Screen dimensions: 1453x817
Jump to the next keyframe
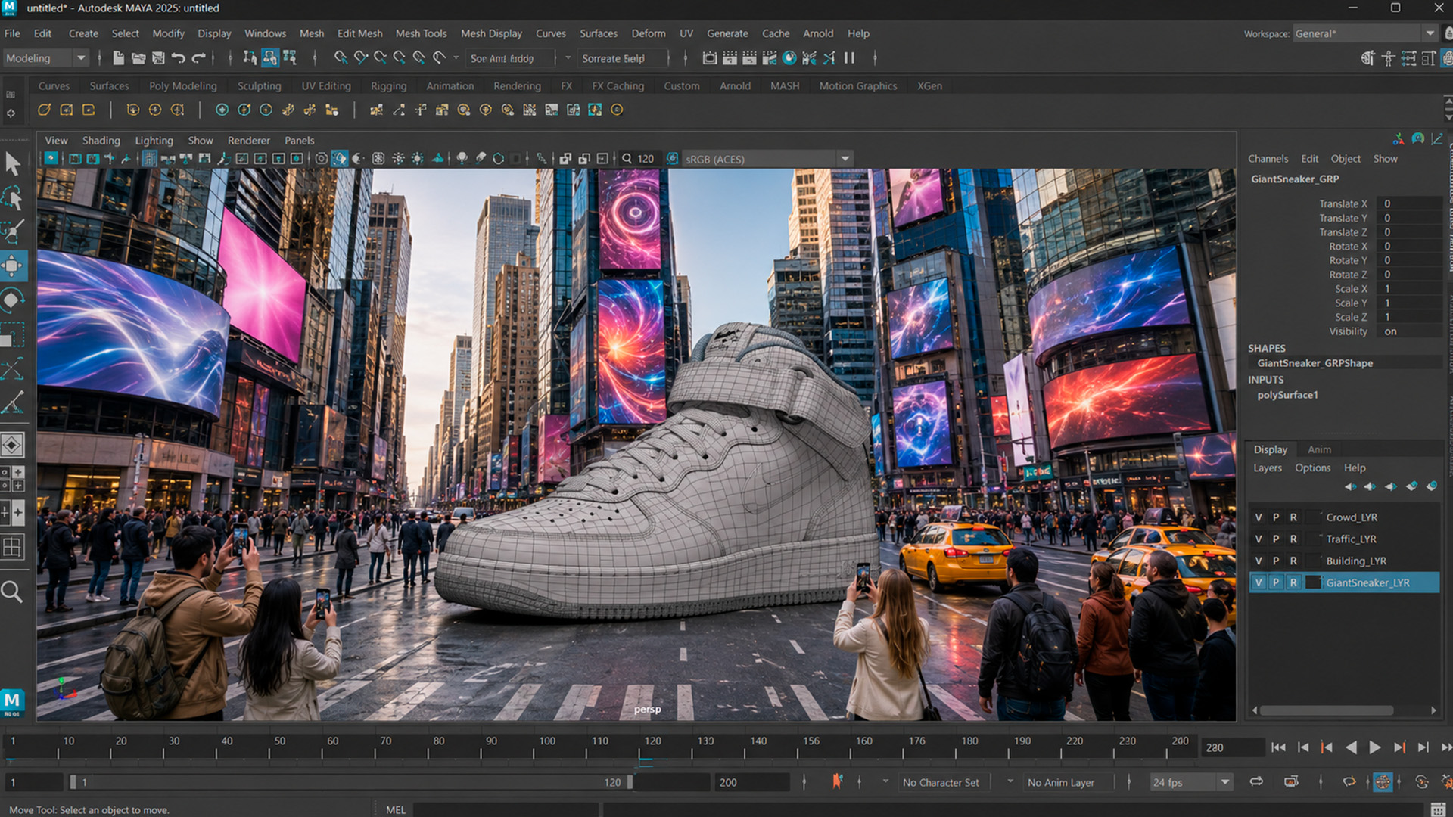tap(1400, 747)
